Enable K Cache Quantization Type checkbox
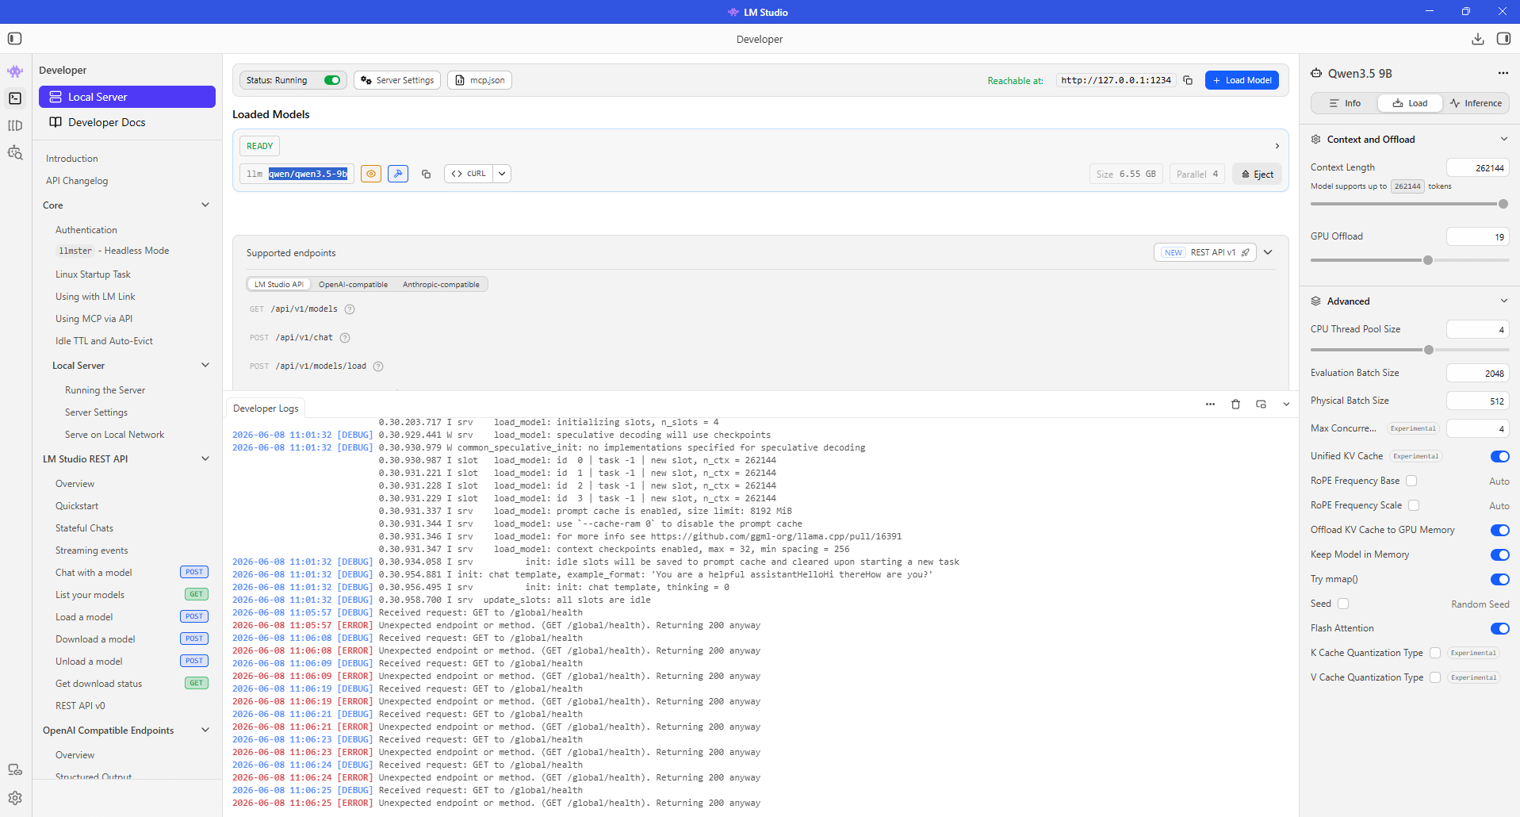This screenshot has height=817, width=1520. click(x=1435, y=653)
